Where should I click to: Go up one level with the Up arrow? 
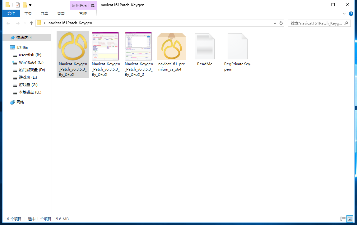coord(31,23)
